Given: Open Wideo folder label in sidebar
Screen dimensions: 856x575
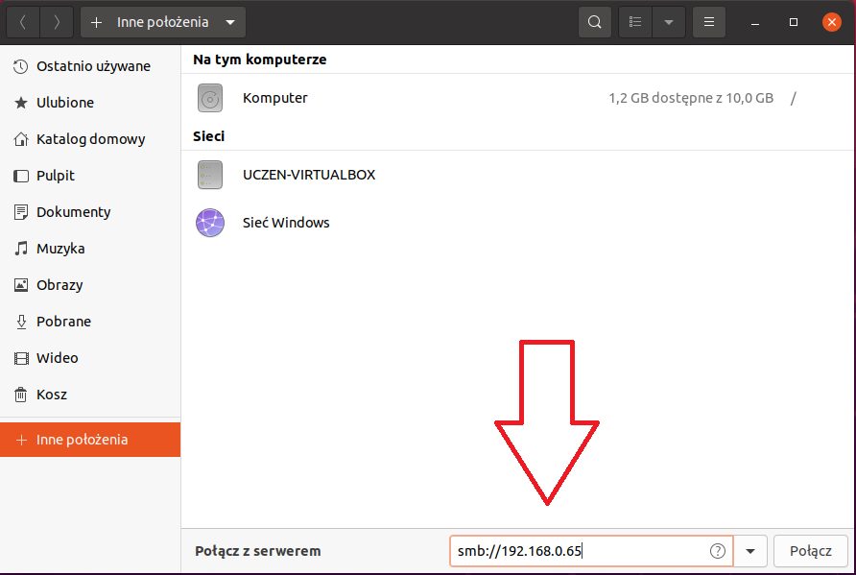Looking at the screenshot, I should click(x=58, y=358).
